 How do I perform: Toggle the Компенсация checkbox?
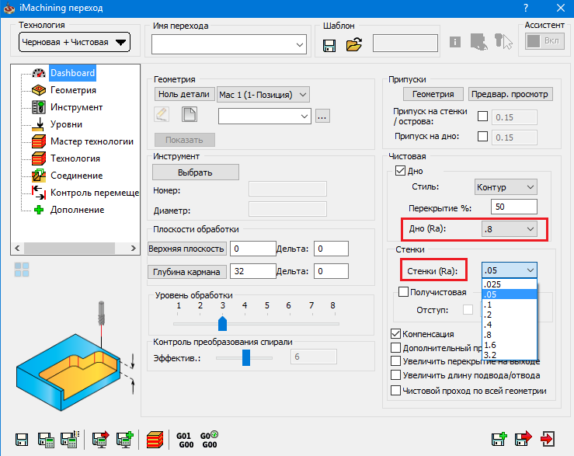[x=395, y=334]
